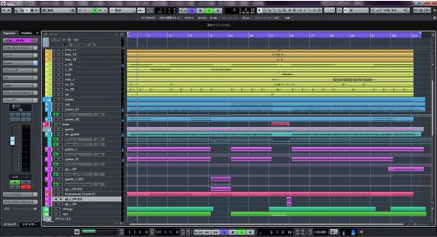This screenshot has height=237, width=437.
Task: Toggle the purple Cycle button in the top toolbar
Action: coord(192,10)
